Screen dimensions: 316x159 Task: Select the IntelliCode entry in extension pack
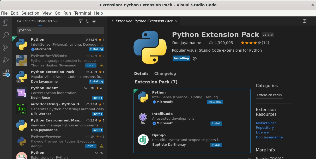[192, 119]
